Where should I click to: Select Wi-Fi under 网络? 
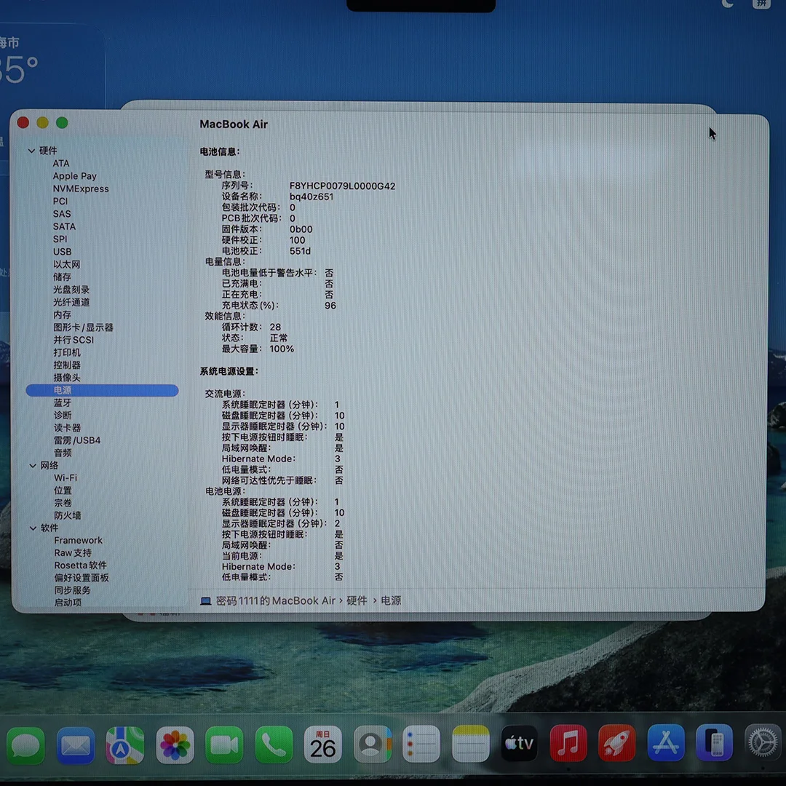click(x=65, y=478)
